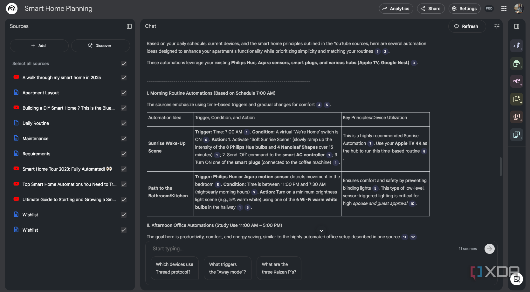The width and height of the screenshot is (530, 292).
Task: Send the chat message with the arrow button
Action: click(x=490, y=249)
